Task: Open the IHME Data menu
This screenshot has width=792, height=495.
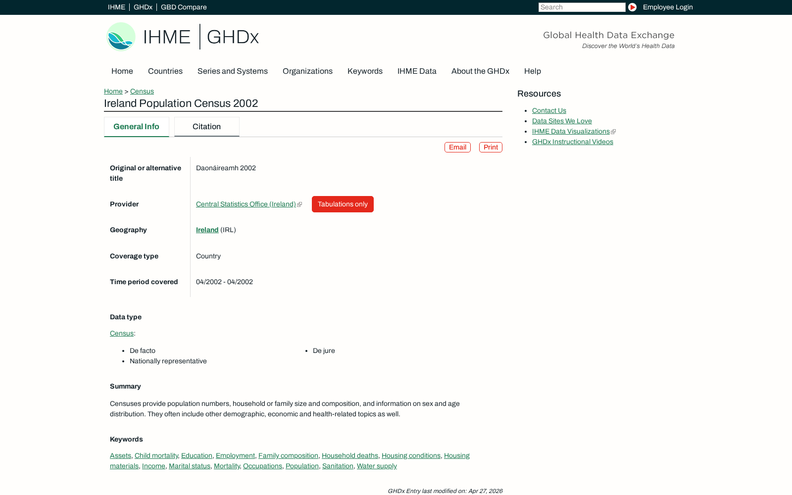Action: [417, 71]
